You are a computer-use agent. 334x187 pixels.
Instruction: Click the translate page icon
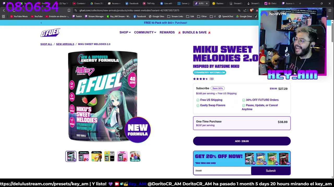tap(239, 10)
